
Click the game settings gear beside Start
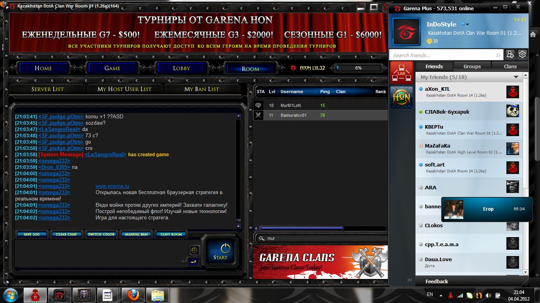click(194, 250)
